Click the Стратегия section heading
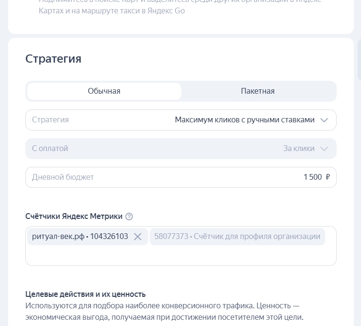This screenshot has height=326, width=361. tap(53, 59)
